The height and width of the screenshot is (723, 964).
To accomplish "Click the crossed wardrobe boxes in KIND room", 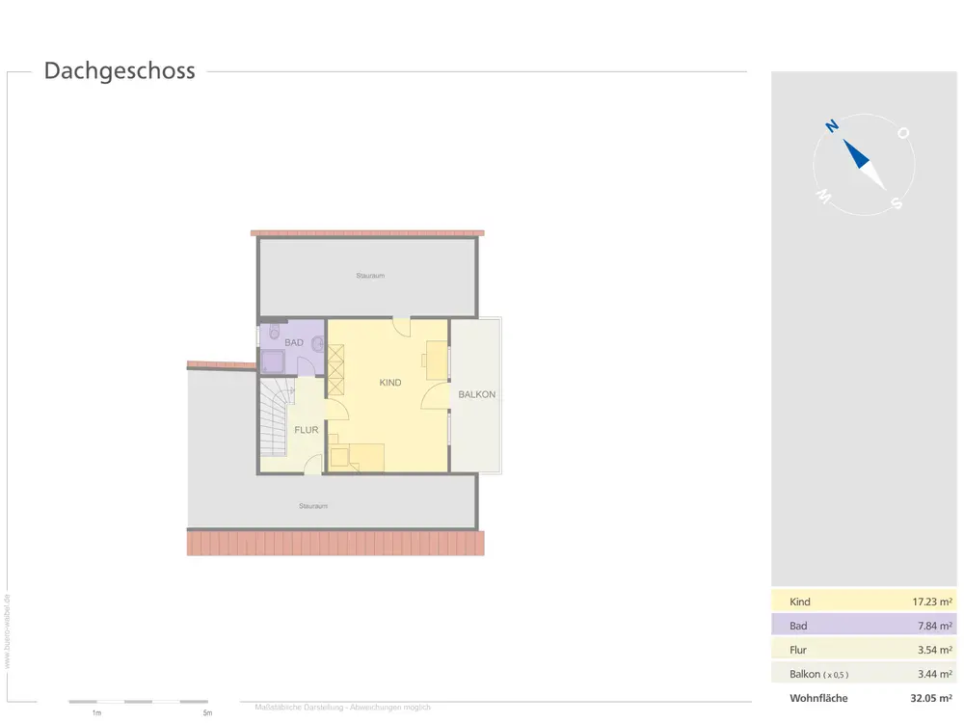I will coord(337,369).
